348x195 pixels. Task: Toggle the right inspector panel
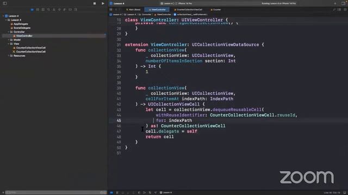click(344, 4)
